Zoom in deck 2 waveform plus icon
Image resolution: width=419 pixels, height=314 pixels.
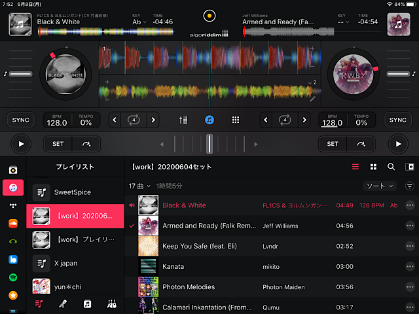[107, 82]
